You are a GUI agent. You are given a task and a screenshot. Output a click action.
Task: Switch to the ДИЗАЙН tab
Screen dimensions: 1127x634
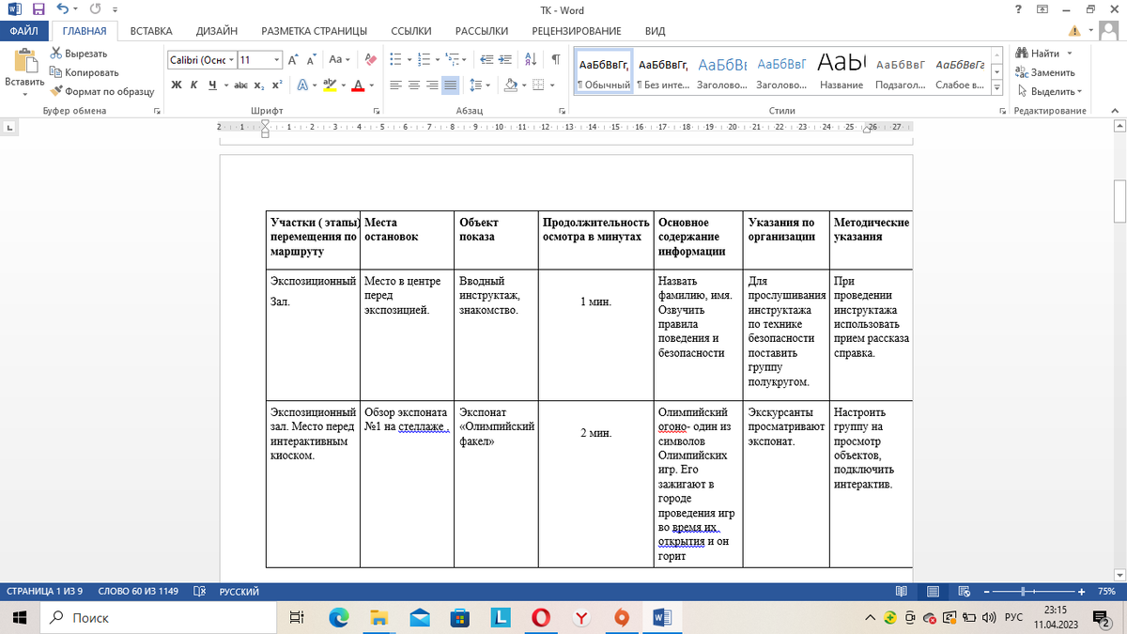(x=217, y=31)
